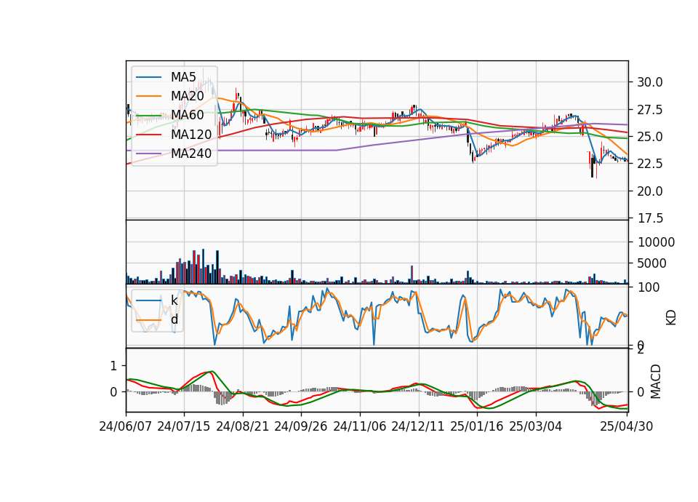
Task: Click the 30.0 price axis label
Action: click(x=650, y=82)
